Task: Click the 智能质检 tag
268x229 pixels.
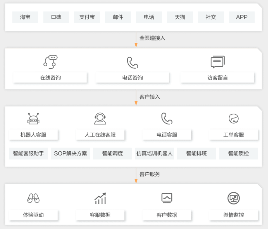Action: [238, 153]
